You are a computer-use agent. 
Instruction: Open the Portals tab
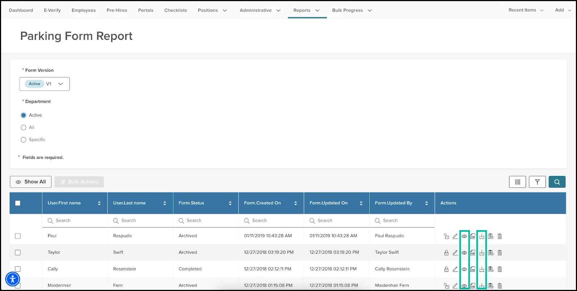[146, 10]
